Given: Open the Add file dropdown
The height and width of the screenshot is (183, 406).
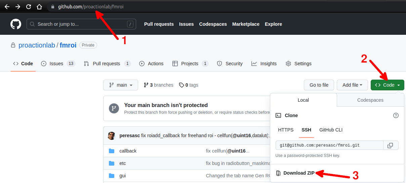Looking at the screenshot, I should 352,85.
